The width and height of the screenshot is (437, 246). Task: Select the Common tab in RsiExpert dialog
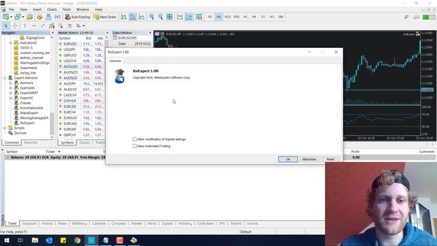pyautogui.click(x=115, y=61)
